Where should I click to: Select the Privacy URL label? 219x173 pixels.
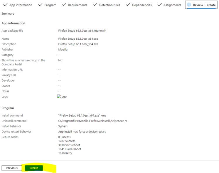pyautogui.click(x=9, y=75)
